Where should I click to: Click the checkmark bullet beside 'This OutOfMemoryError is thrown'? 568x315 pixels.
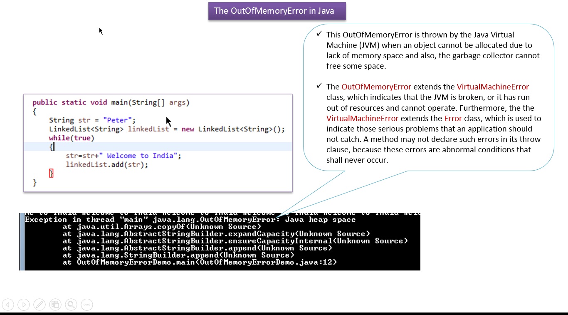[x=319, y=34]
